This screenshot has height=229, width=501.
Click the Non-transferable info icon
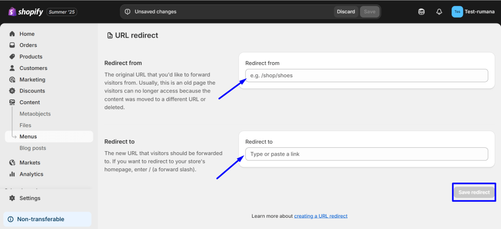11,219
